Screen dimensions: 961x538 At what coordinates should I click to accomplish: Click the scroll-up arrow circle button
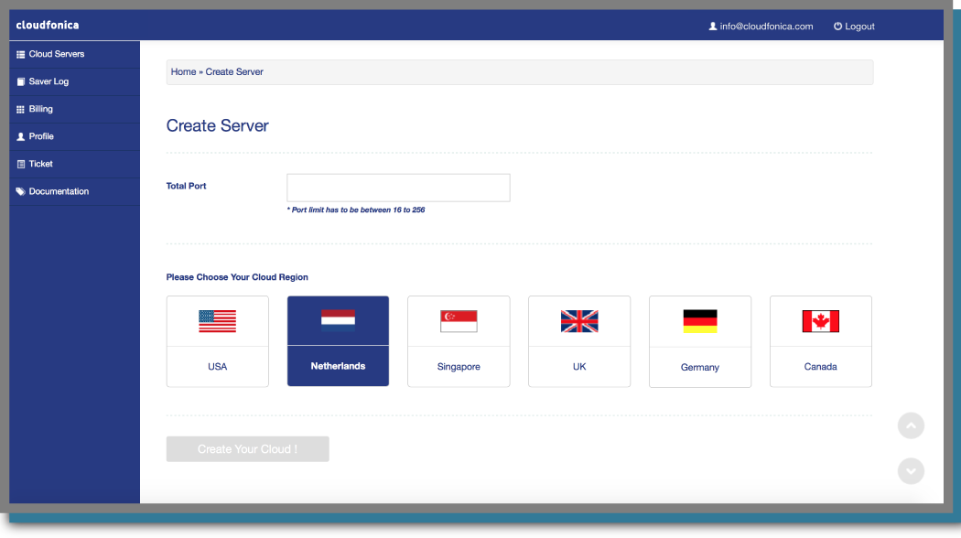(911, 425)
